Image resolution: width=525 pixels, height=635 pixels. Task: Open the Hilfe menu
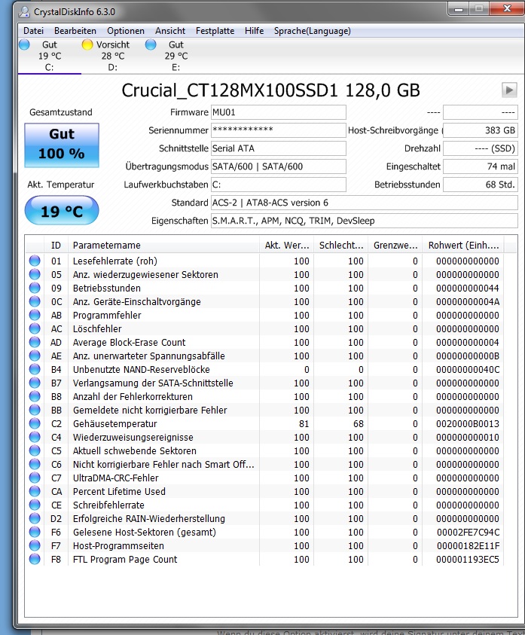pyautogui.click(x=254, y=31)
